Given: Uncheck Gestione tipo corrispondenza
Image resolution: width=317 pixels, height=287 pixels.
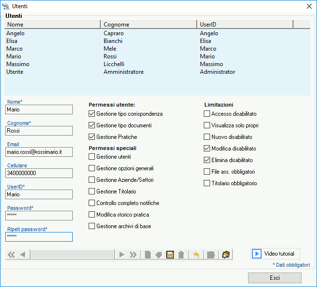Looking at the screenshot, I should point(92,114).
